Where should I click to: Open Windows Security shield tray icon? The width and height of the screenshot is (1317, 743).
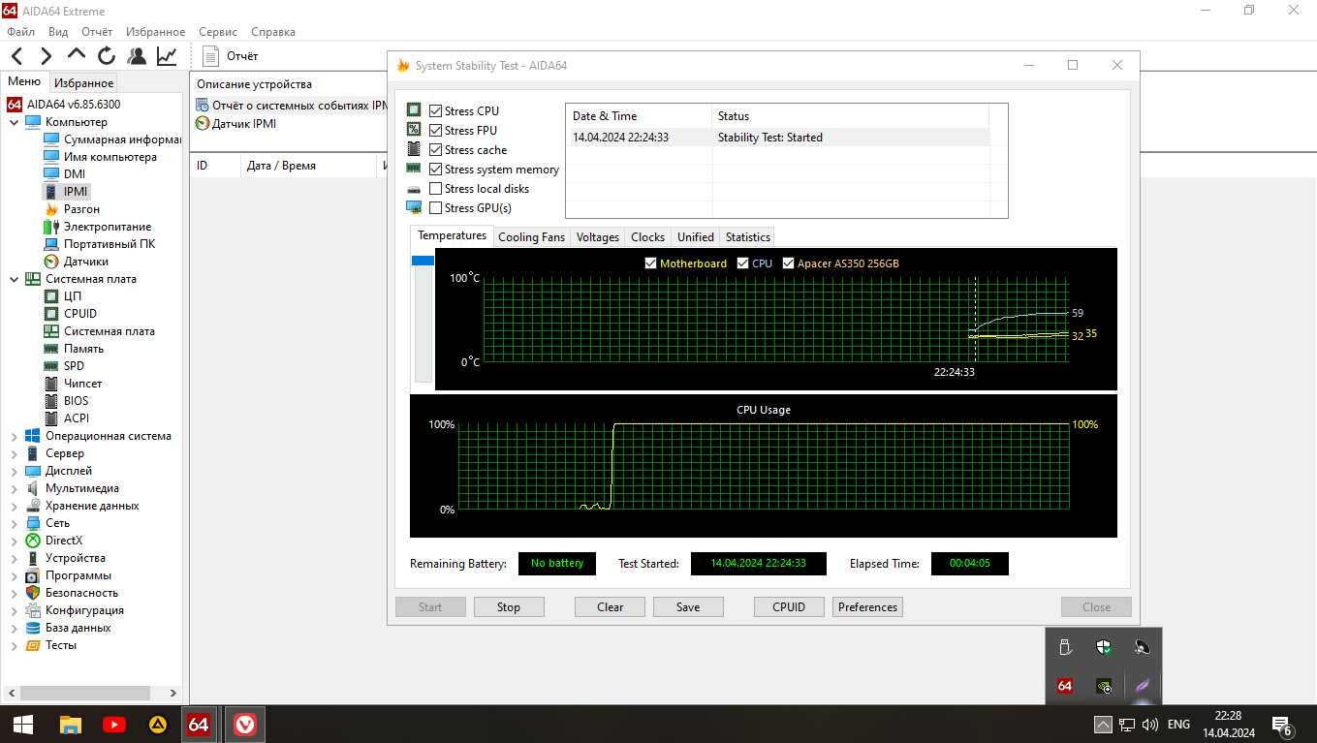point(1104,647)
